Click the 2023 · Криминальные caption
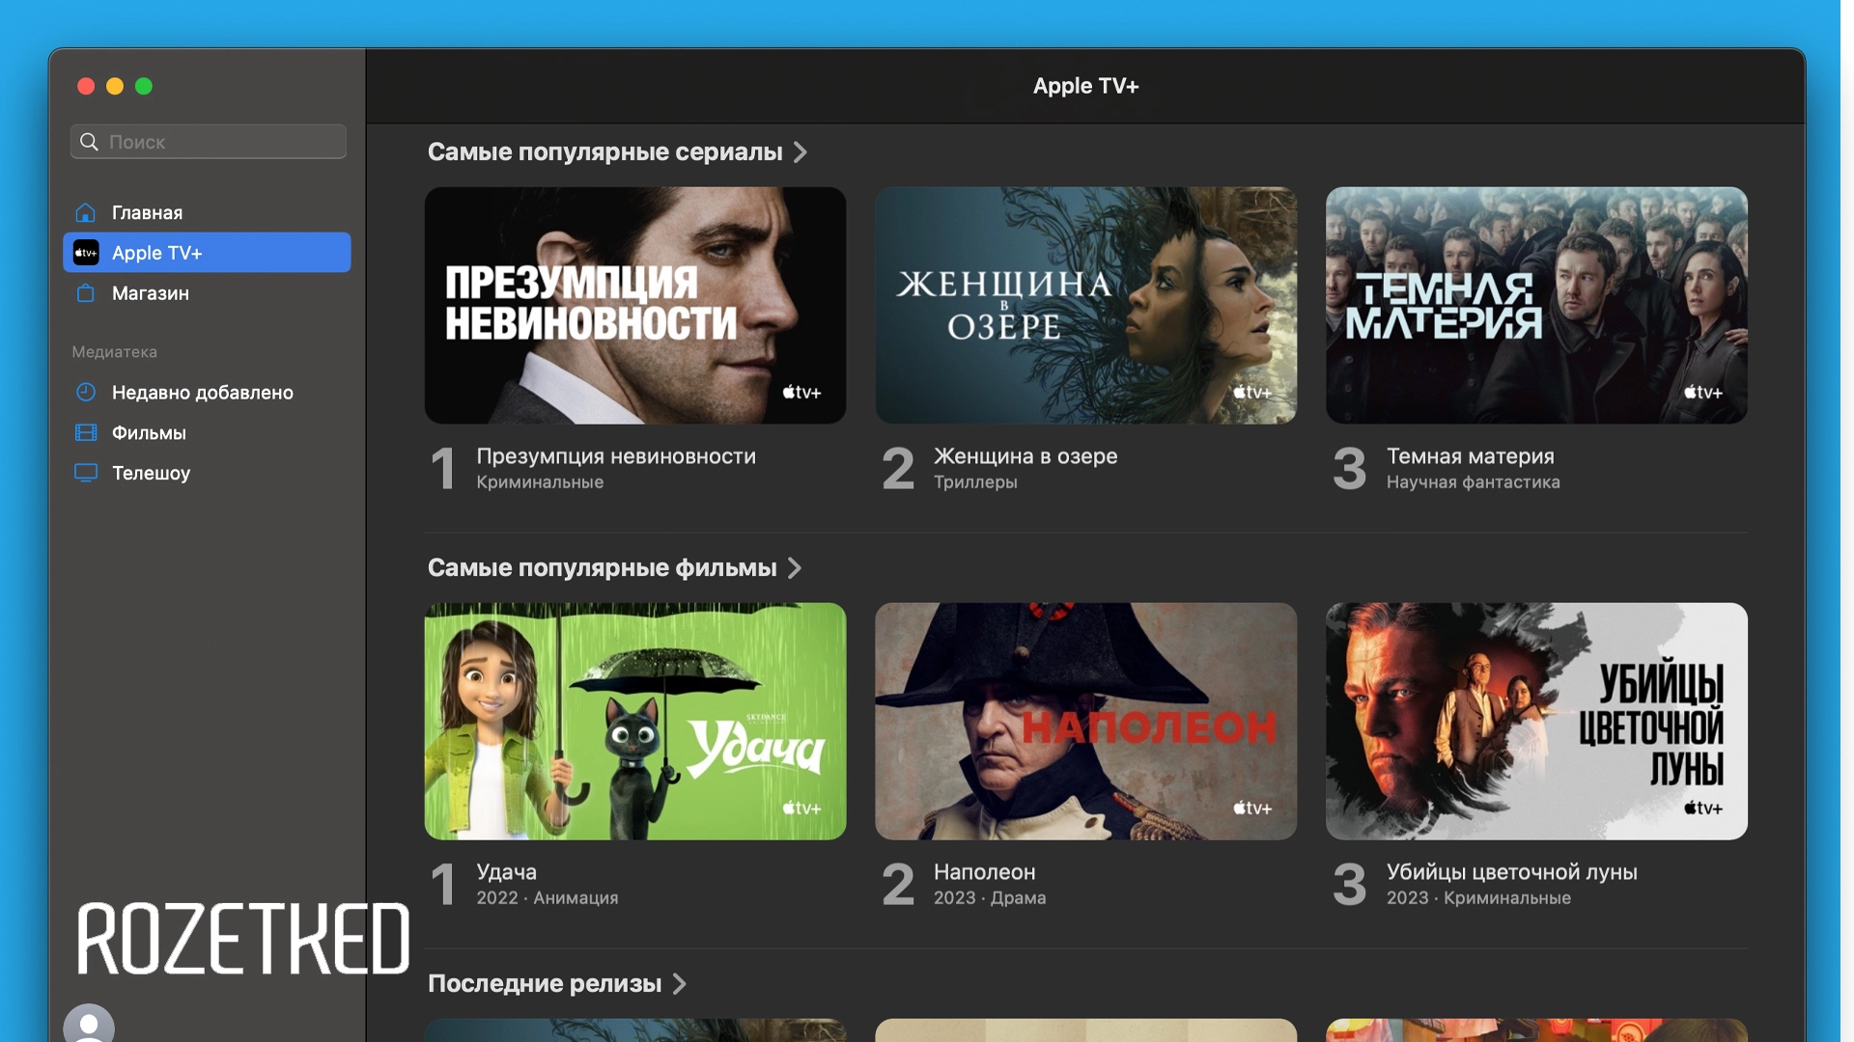The height and width of the screenshot is (1042, 1854). click(1478, 898)
